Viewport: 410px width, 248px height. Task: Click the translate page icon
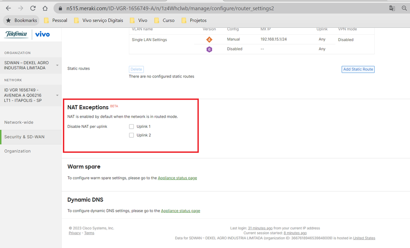coord(392,8)
